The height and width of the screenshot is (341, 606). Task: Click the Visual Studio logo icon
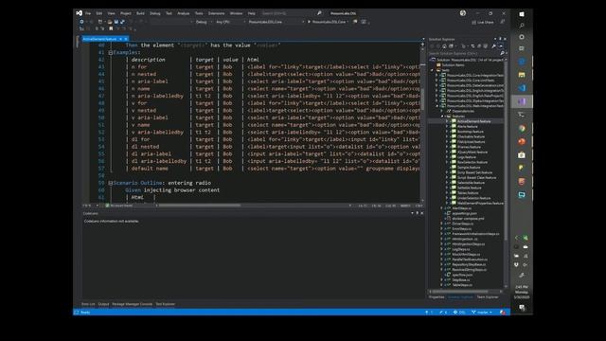pos(80,13)
